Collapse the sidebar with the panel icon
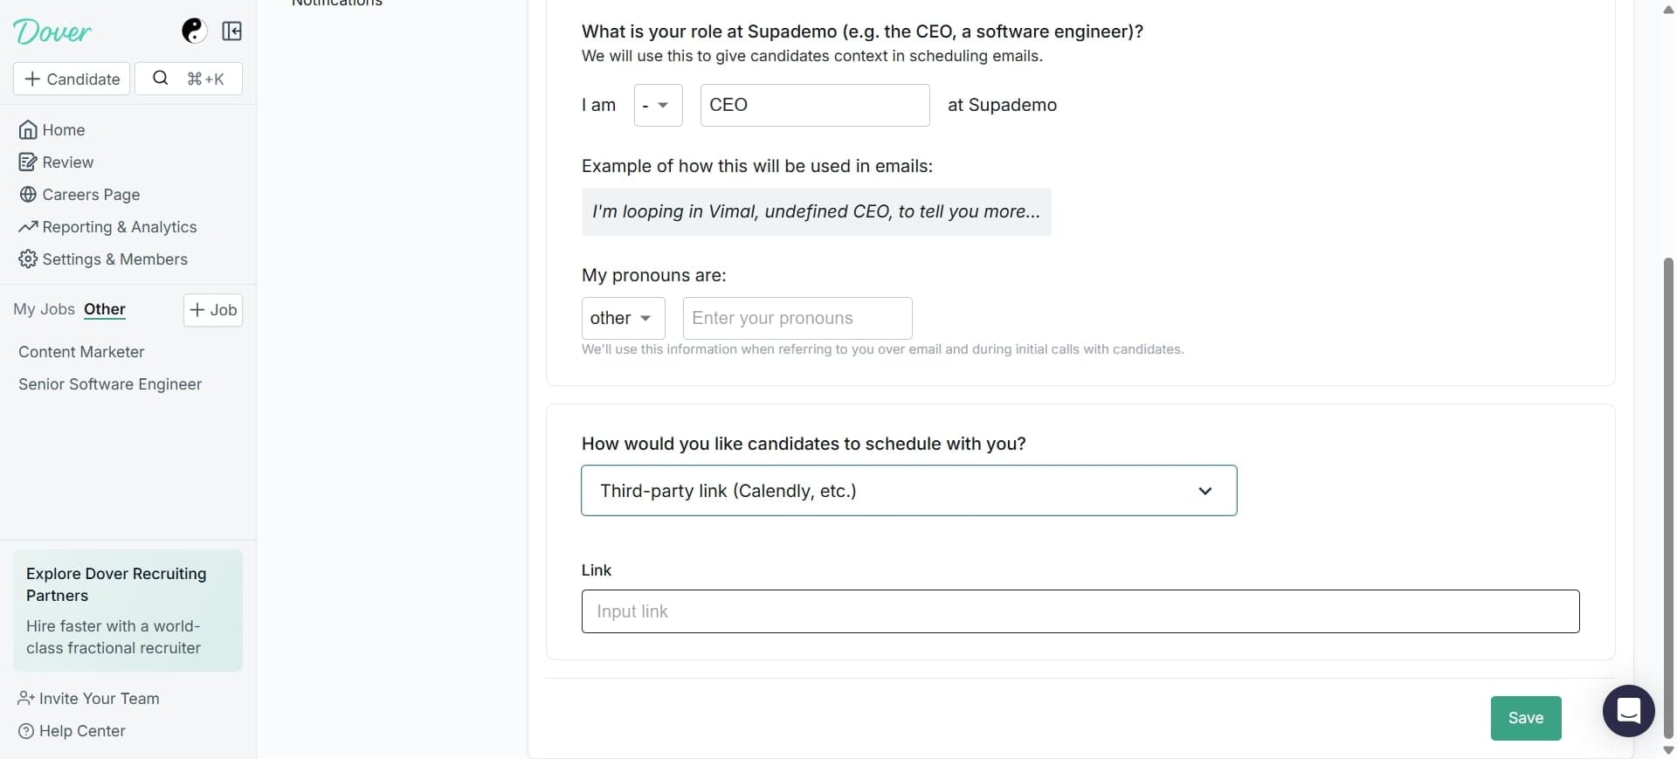Image resolution: width=1677 pixels, height=759 pixels. (x=231, y=31)
